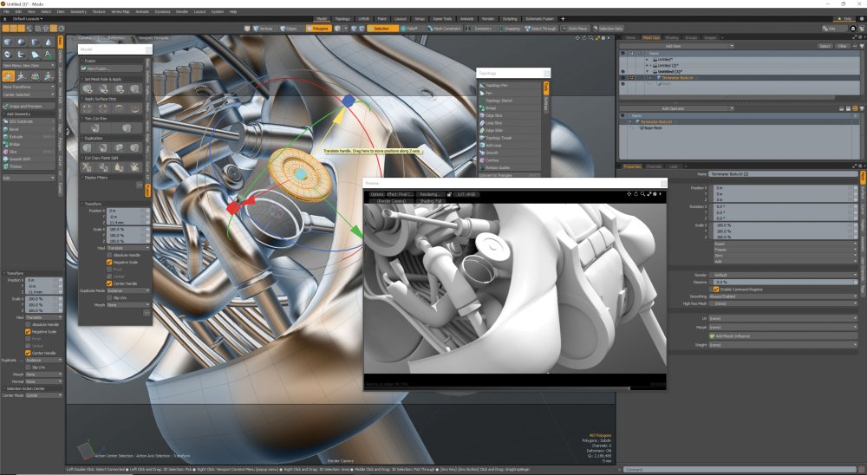This screenshot has height=475, width=867.
Task: Click the New Fusion button
Action: 111,68
